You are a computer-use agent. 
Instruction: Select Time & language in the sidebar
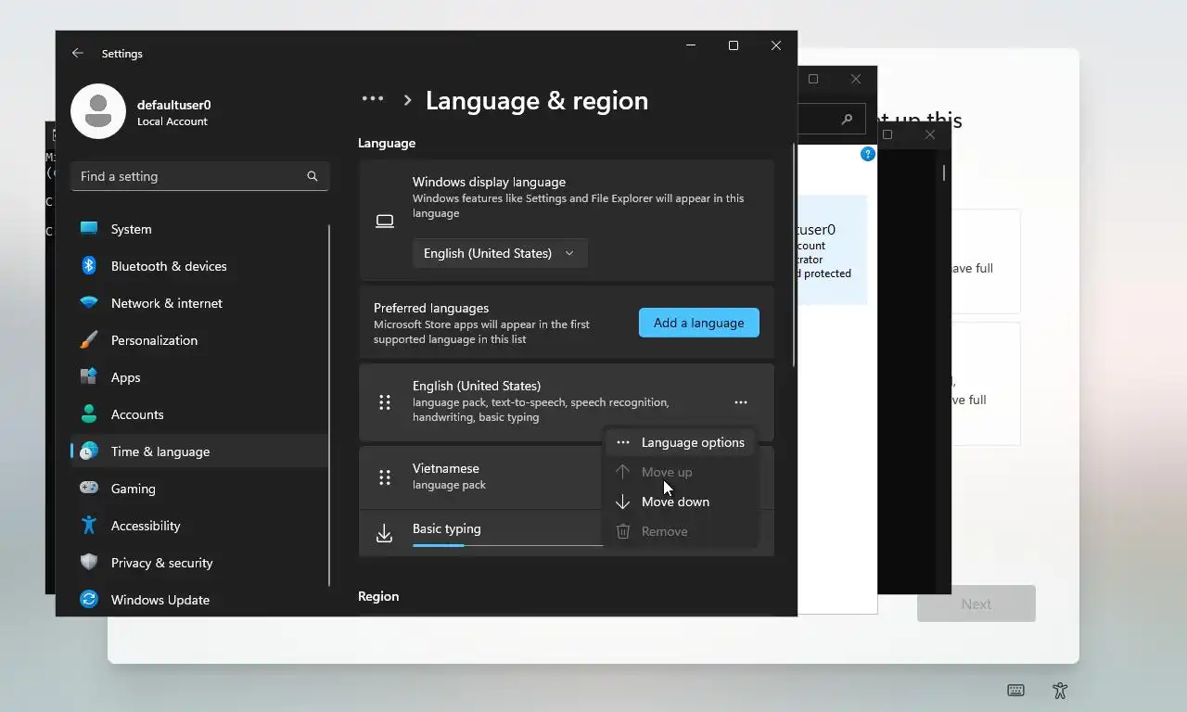(199, 451)
